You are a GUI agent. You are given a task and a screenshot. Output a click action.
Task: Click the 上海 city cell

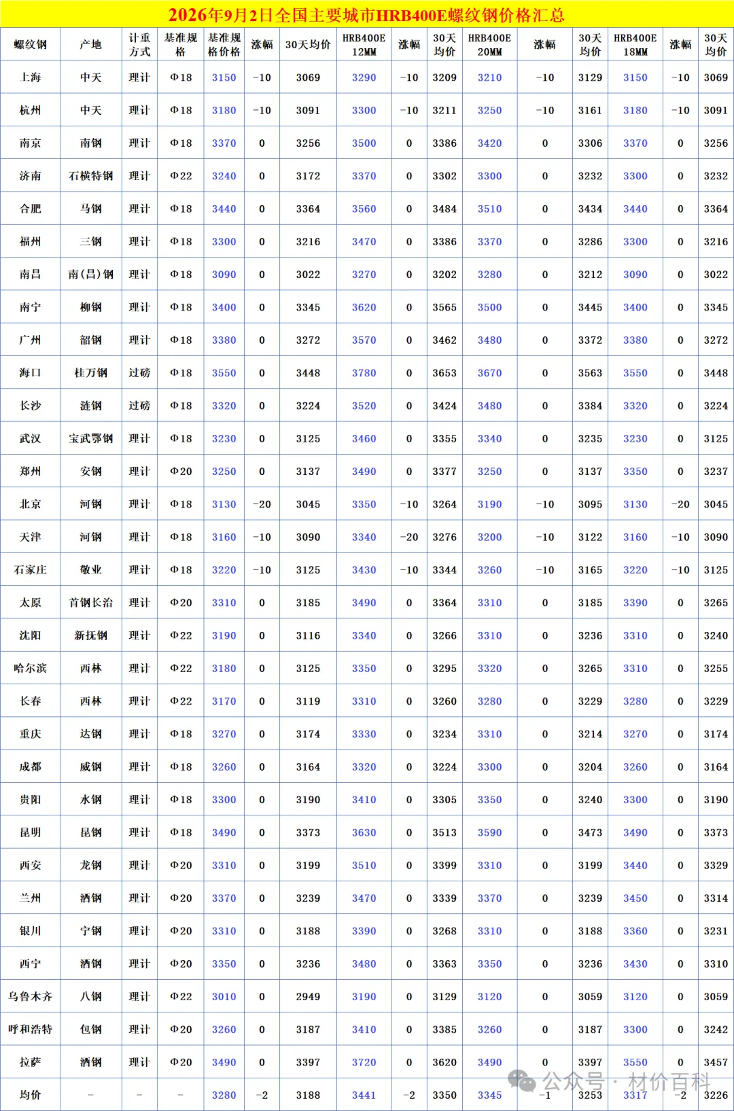31,77
